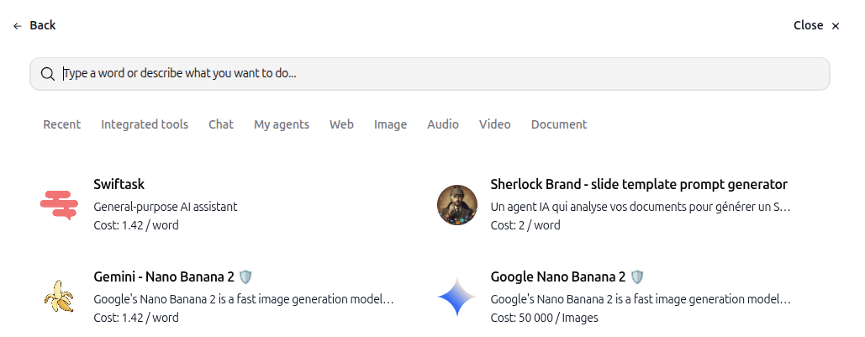
Task: Click the Gemini banana icon
Action: tap(60, 297)
